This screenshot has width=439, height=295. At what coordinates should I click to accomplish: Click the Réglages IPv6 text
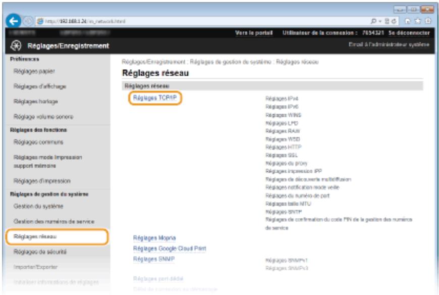282,107
